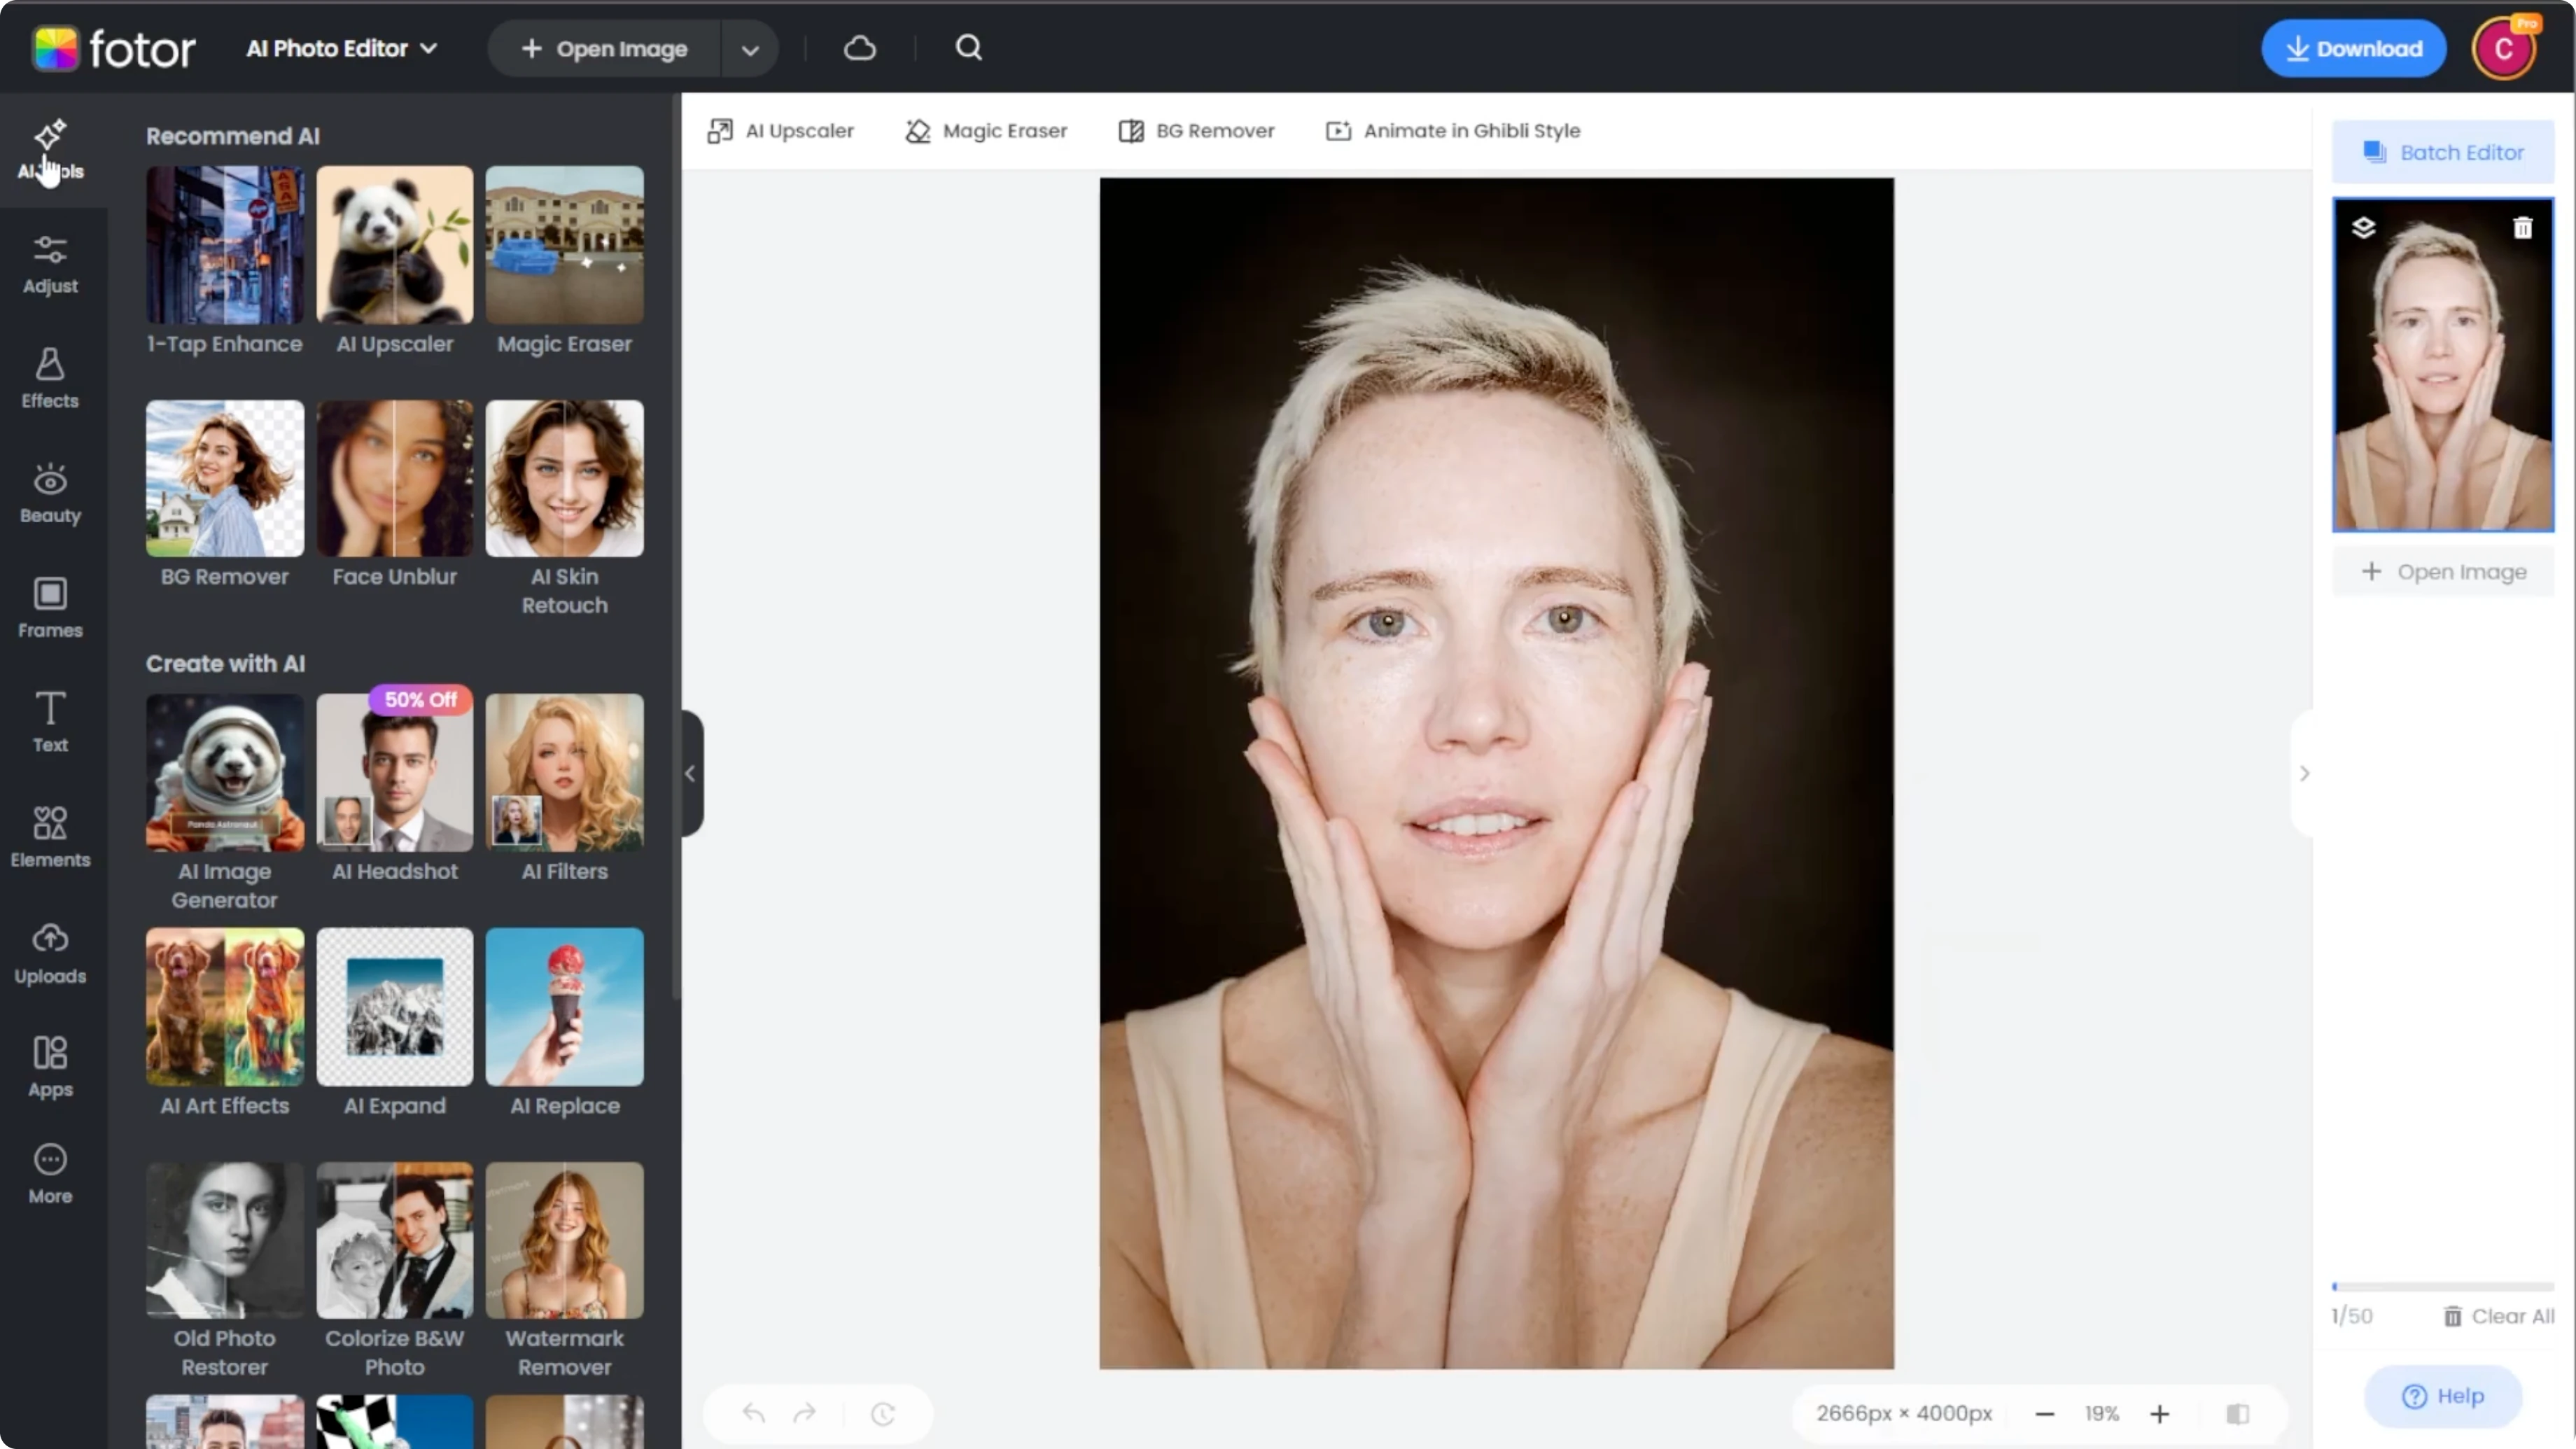The width and height of the screenshot is (2576, 1449).
Task: Click the undo arrow
Action: pyautogui.click(x=753, y=1413)
